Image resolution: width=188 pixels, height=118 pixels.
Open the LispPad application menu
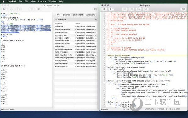point(12,2)
